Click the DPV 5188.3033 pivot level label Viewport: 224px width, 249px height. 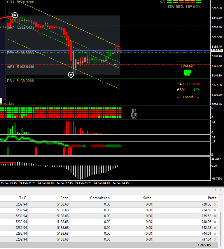(x=20, y=53)
